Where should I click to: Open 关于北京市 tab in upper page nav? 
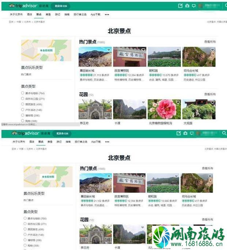click(16, 14)
